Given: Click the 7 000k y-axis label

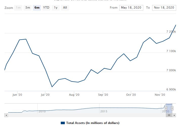Looking at the screenshot, I should coord(171,70).
